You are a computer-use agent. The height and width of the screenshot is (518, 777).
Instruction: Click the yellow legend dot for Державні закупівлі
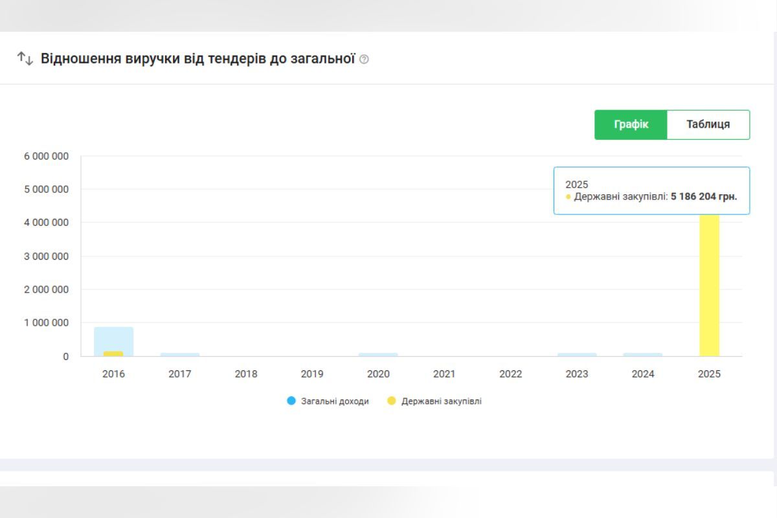click(x=391, y=401)
